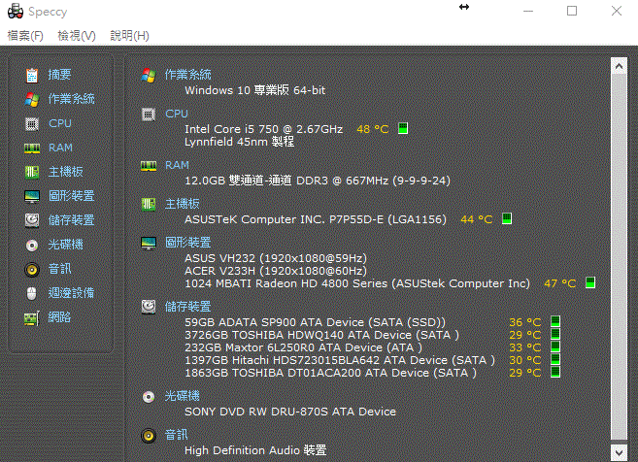This screenshot has height=462, width=638.
Task: Click the scrollbar down arrow
Action: (619, 452)
